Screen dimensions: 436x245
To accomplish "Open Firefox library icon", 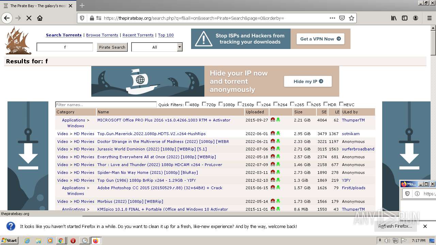I will tap(394, 18).
